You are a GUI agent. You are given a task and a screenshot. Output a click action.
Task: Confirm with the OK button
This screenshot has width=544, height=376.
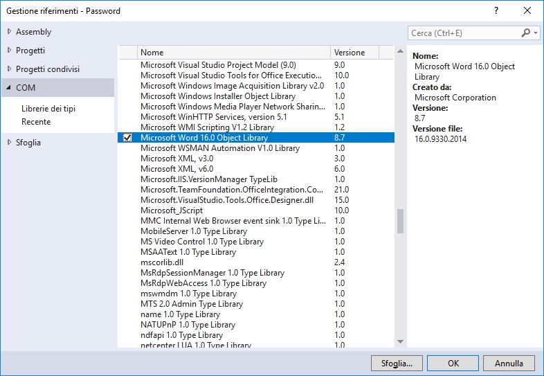(x=453, y=363)
